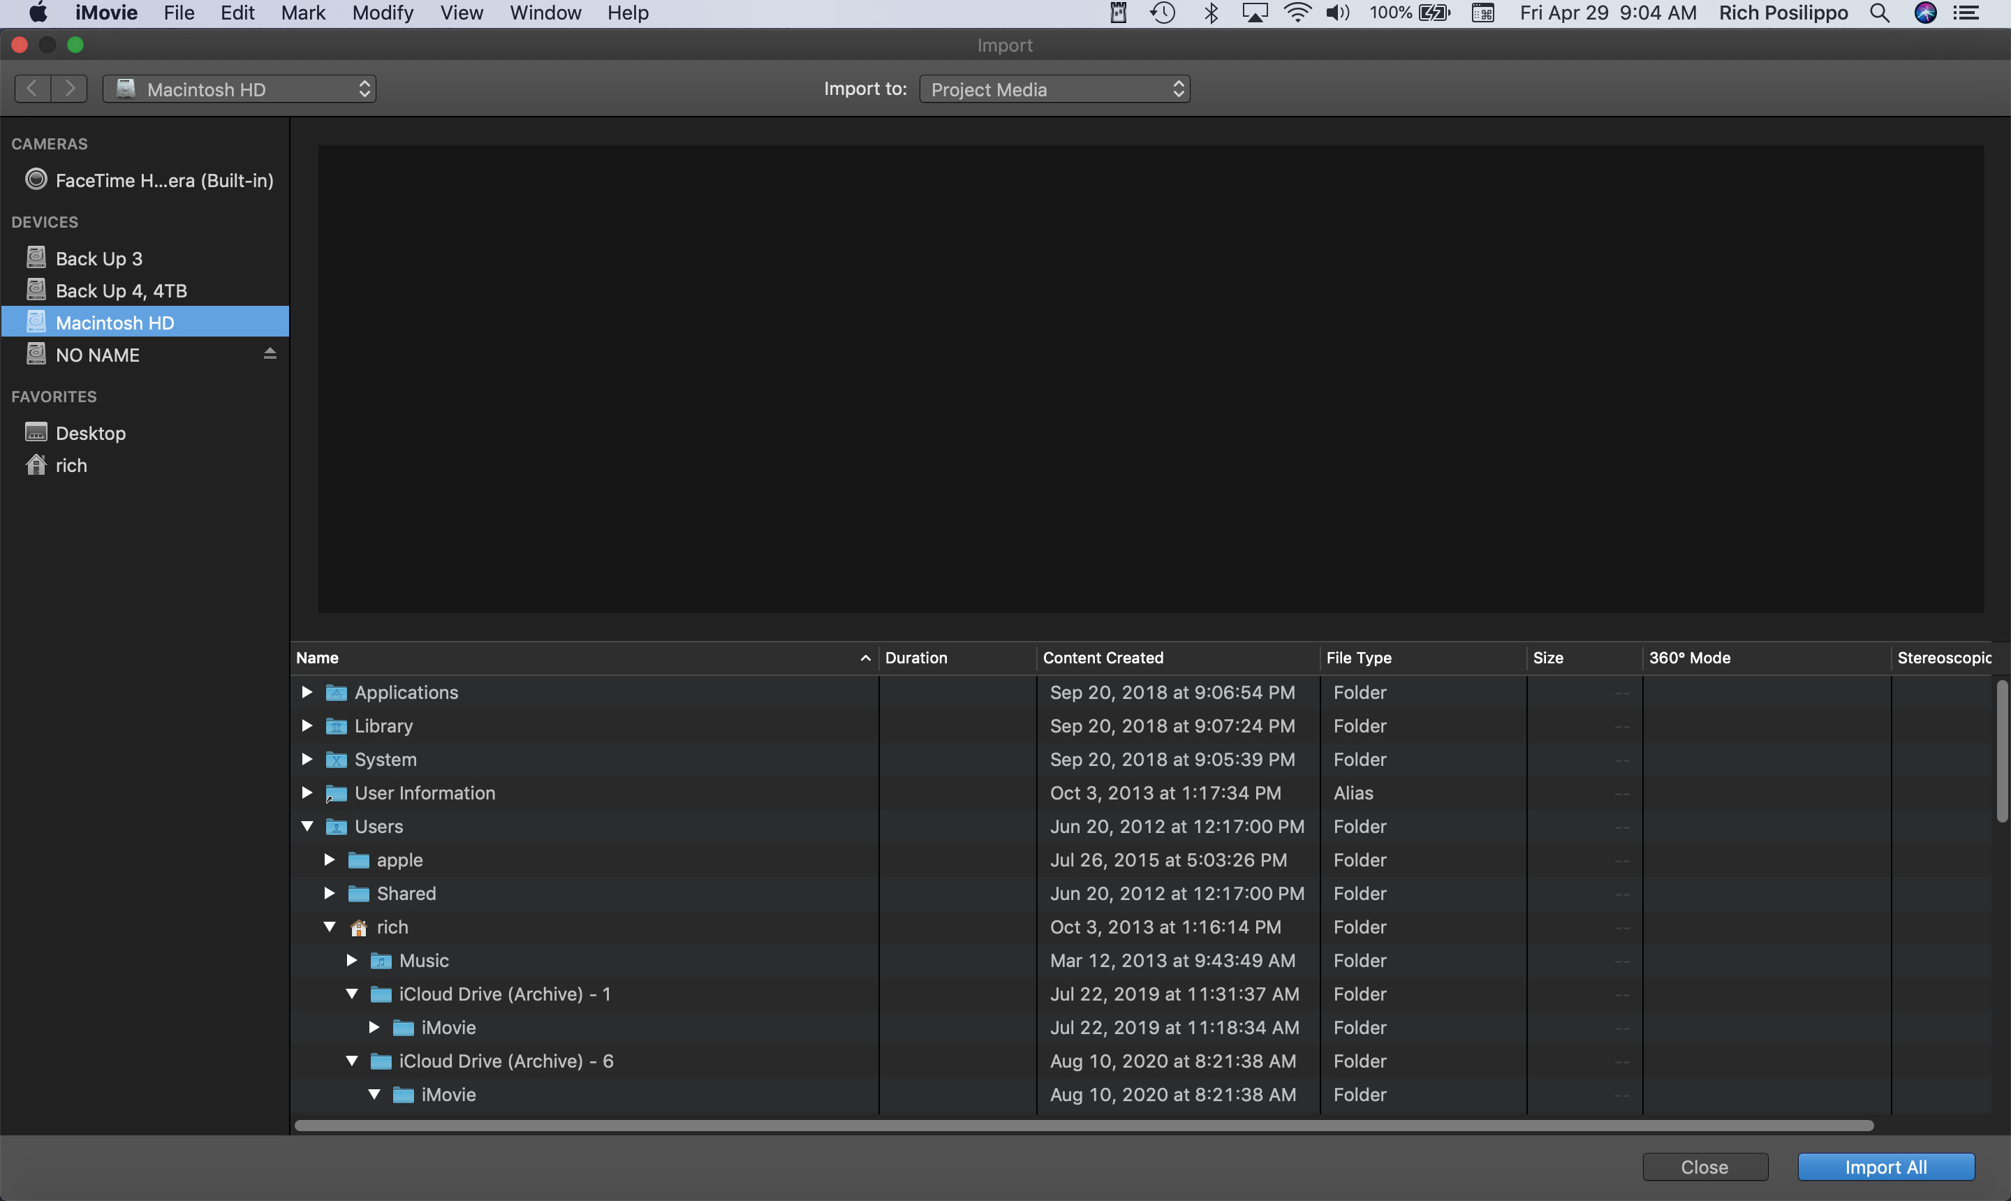Click the forward navigation arrow
2011x1201 pixels.
coord(71,88)
